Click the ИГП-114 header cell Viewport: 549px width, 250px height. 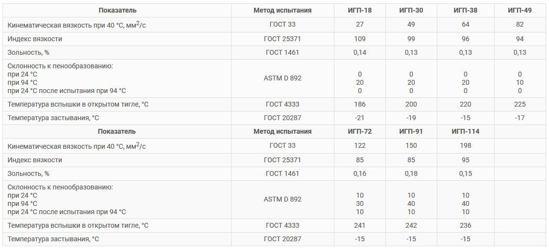click(466, 132)
